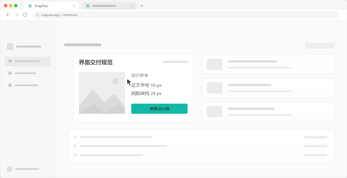Click the lock icon in address bar

tap(37, 15)
